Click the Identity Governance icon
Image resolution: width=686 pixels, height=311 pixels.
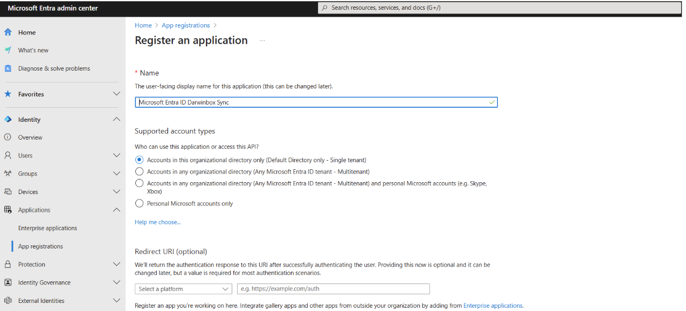click(x=8, y=282)
